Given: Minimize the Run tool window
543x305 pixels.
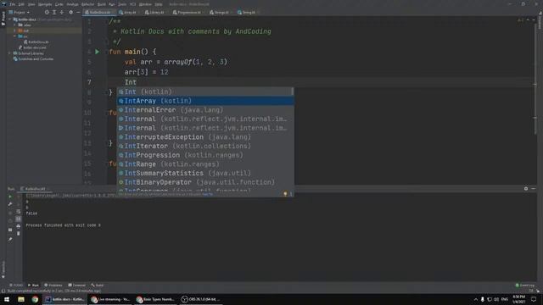Looking at the screenshot, I should click(x=534, y=189).
